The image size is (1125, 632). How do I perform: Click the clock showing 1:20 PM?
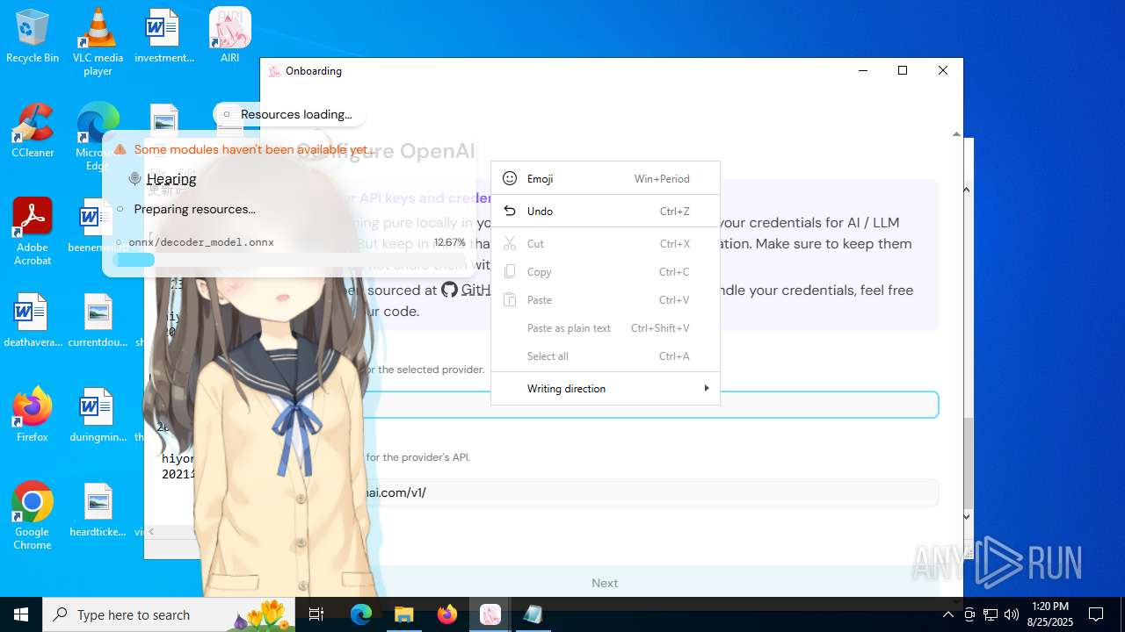pos(1050,614)
